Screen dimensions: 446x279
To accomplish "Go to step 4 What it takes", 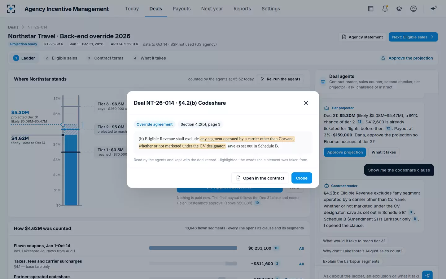I will (x=150, y=58).
